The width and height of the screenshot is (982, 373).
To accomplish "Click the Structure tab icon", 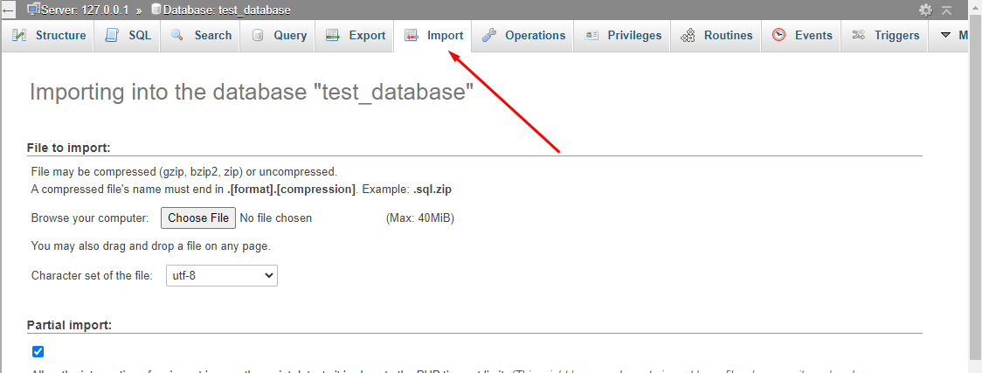I will click(19, 36).
